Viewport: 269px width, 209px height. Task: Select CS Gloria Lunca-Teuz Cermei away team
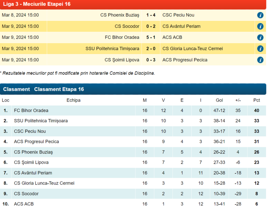pyautogui.click(x=193, y=49)
